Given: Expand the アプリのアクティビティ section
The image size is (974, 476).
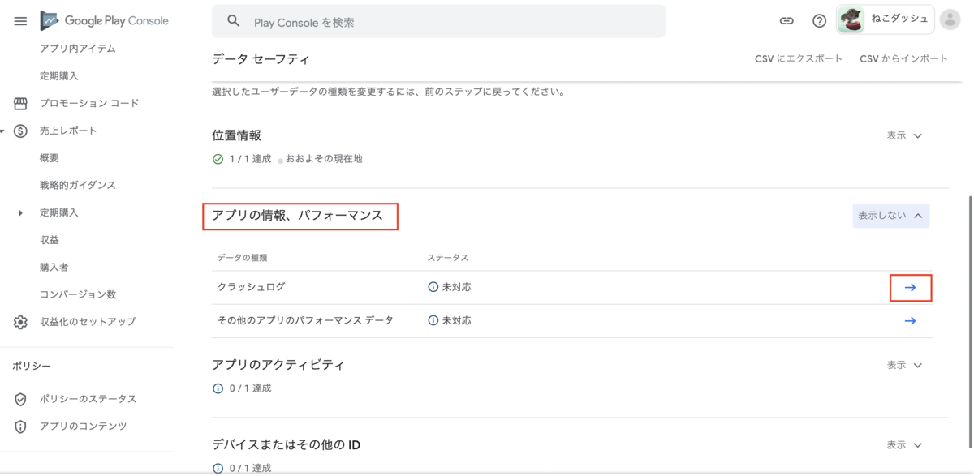Looking at the screenshot, I should pos(904,366).
